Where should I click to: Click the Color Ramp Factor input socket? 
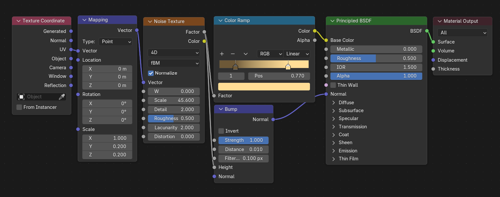click(214, 96)
